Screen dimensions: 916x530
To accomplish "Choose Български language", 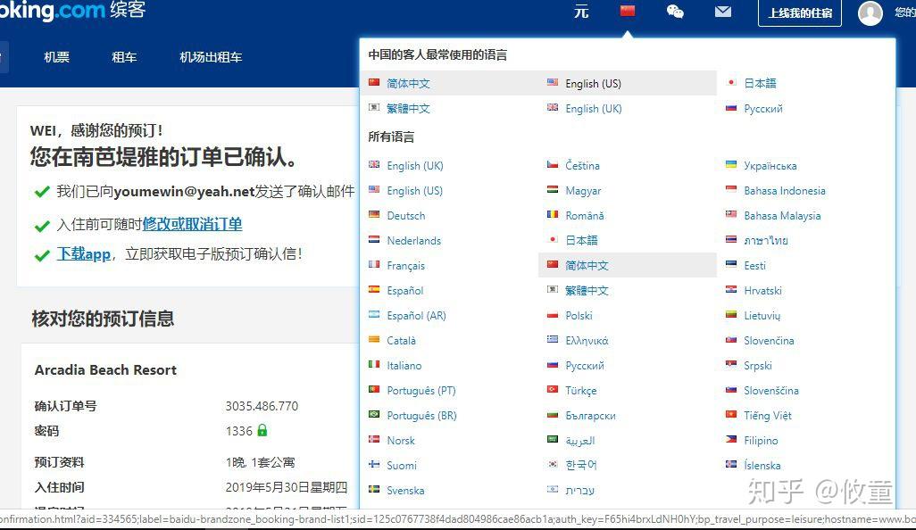I will coord(590,416).
